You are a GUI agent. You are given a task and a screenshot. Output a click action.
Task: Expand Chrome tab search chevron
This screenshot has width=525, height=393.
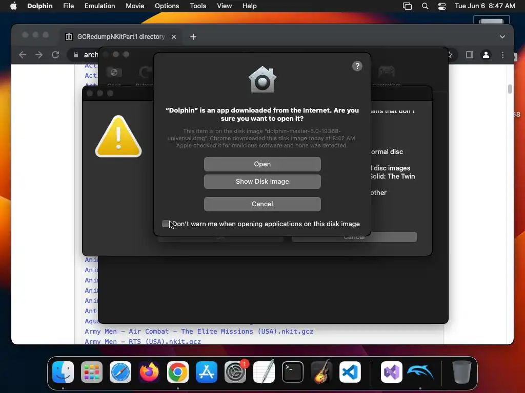[x=502, y=37]
